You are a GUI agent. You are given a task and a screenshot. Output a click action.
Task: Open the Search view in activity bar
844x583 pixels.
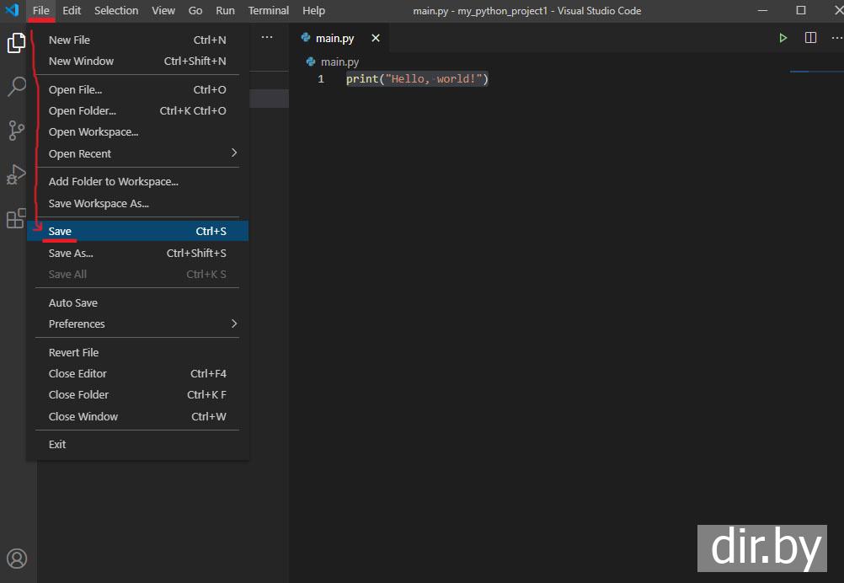click(16, 87)
